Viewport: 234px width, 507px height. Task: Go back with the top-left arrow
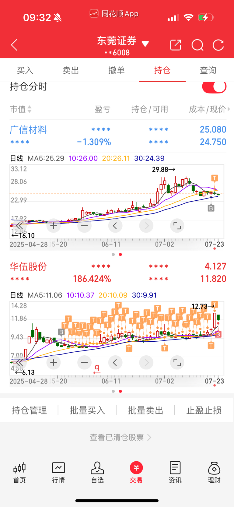coord(14,45)
